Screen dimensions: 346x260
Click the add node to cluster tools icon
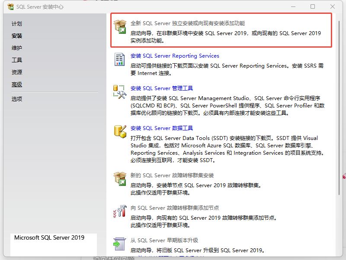[120, 211]
